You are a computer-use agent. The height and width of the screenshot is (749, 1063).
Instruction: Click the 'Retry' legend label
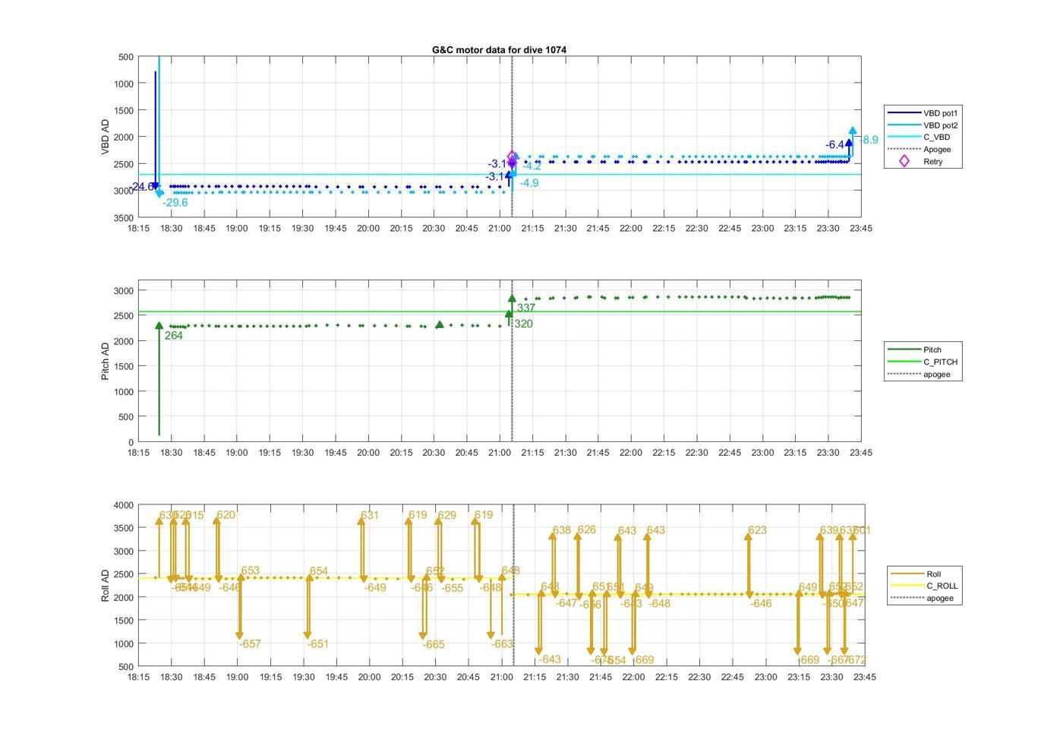pyautogui.click(x=932, y=162)
